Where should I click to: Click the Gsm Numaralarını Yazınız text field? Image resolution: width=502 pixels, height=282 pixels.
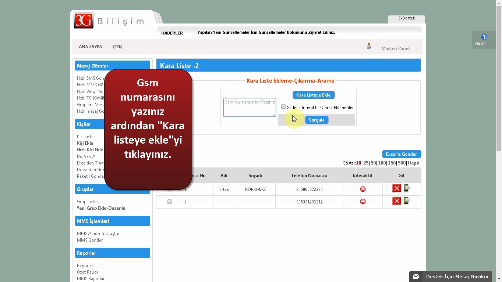[x=249, y=107]
